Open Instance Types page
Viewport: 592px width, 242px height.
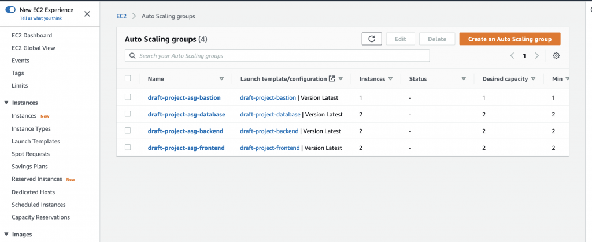pos(31,128)
